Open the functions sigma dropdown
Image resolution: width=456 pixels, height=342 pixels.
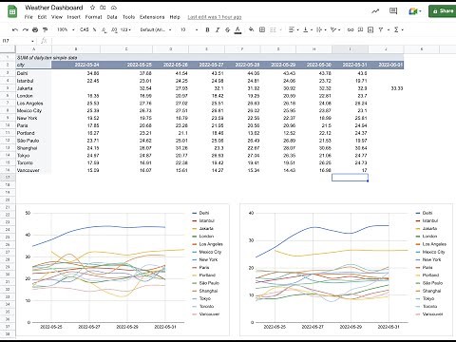click(x=398, y=29)
